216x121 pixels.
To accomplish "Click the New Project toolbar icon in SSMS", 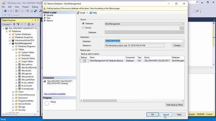I will coord(16,11).
